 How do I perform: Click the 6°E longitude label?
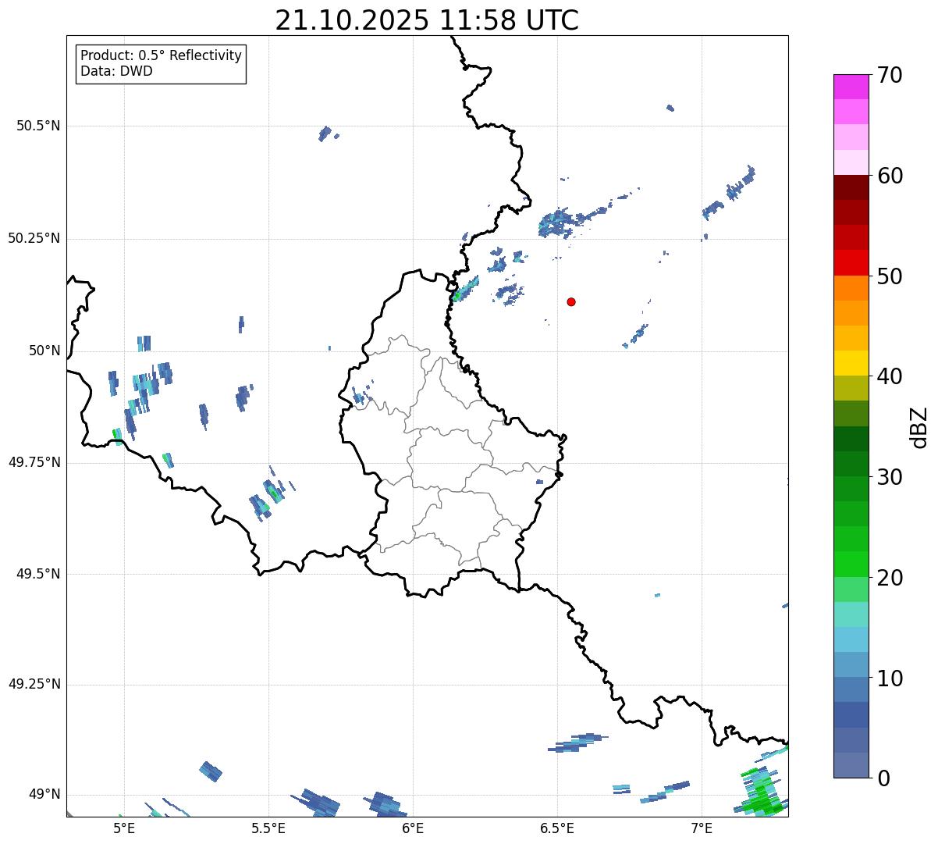click(413, 828)
